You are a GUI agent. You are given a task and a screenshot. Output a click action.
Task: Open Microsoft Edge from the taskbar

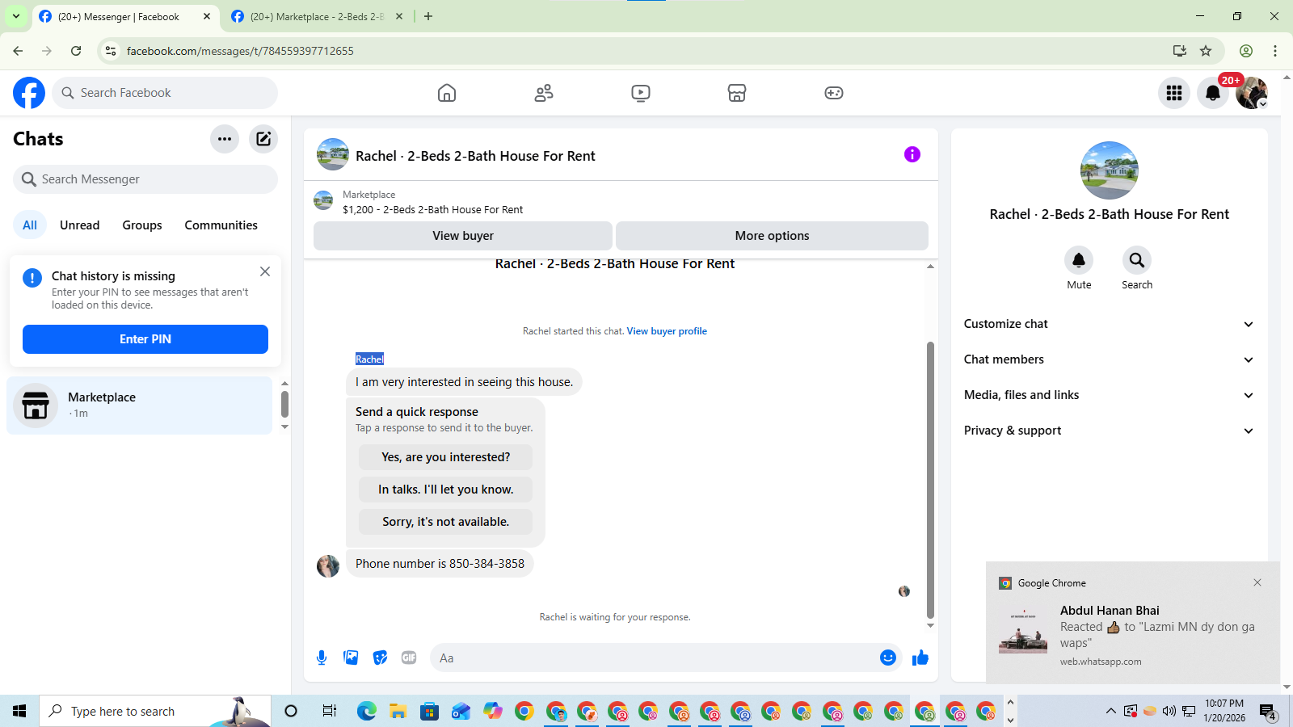tap(367, 711)
